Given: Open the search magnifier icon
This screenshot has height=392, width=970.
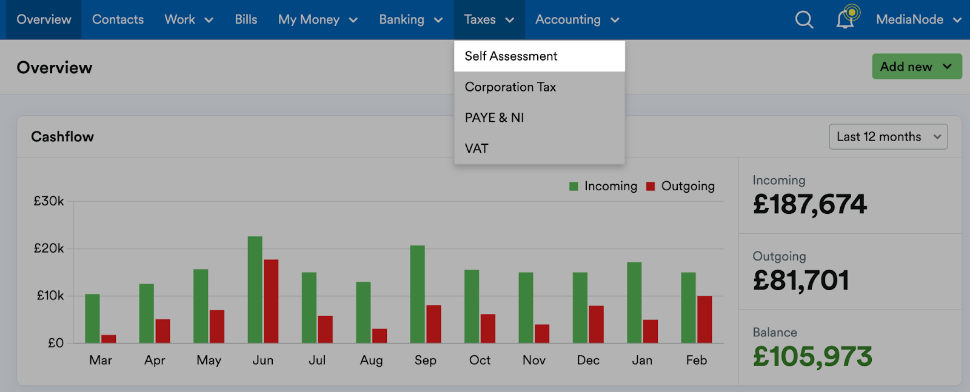Looking at the screenshot, I should 804,20.
